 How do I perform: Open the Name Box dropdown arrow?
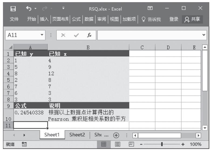(x=42, y=35)
